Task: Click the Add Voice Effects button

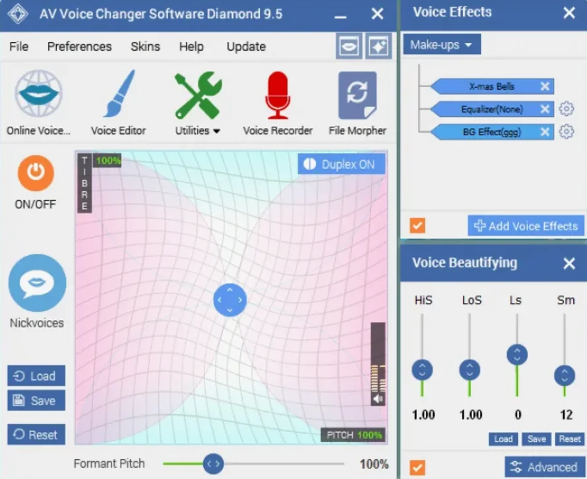Action: (x=526, y=226)
